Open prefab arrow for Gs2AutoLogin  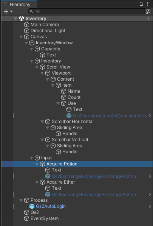click(x=150, y=206)
